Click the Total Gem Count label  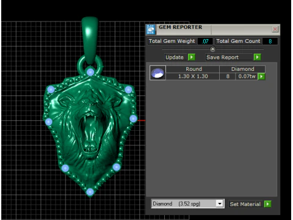tap(238, 41)
